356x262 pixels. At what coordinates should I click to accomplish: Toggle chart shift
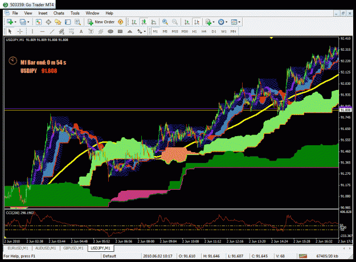[197, 22]
